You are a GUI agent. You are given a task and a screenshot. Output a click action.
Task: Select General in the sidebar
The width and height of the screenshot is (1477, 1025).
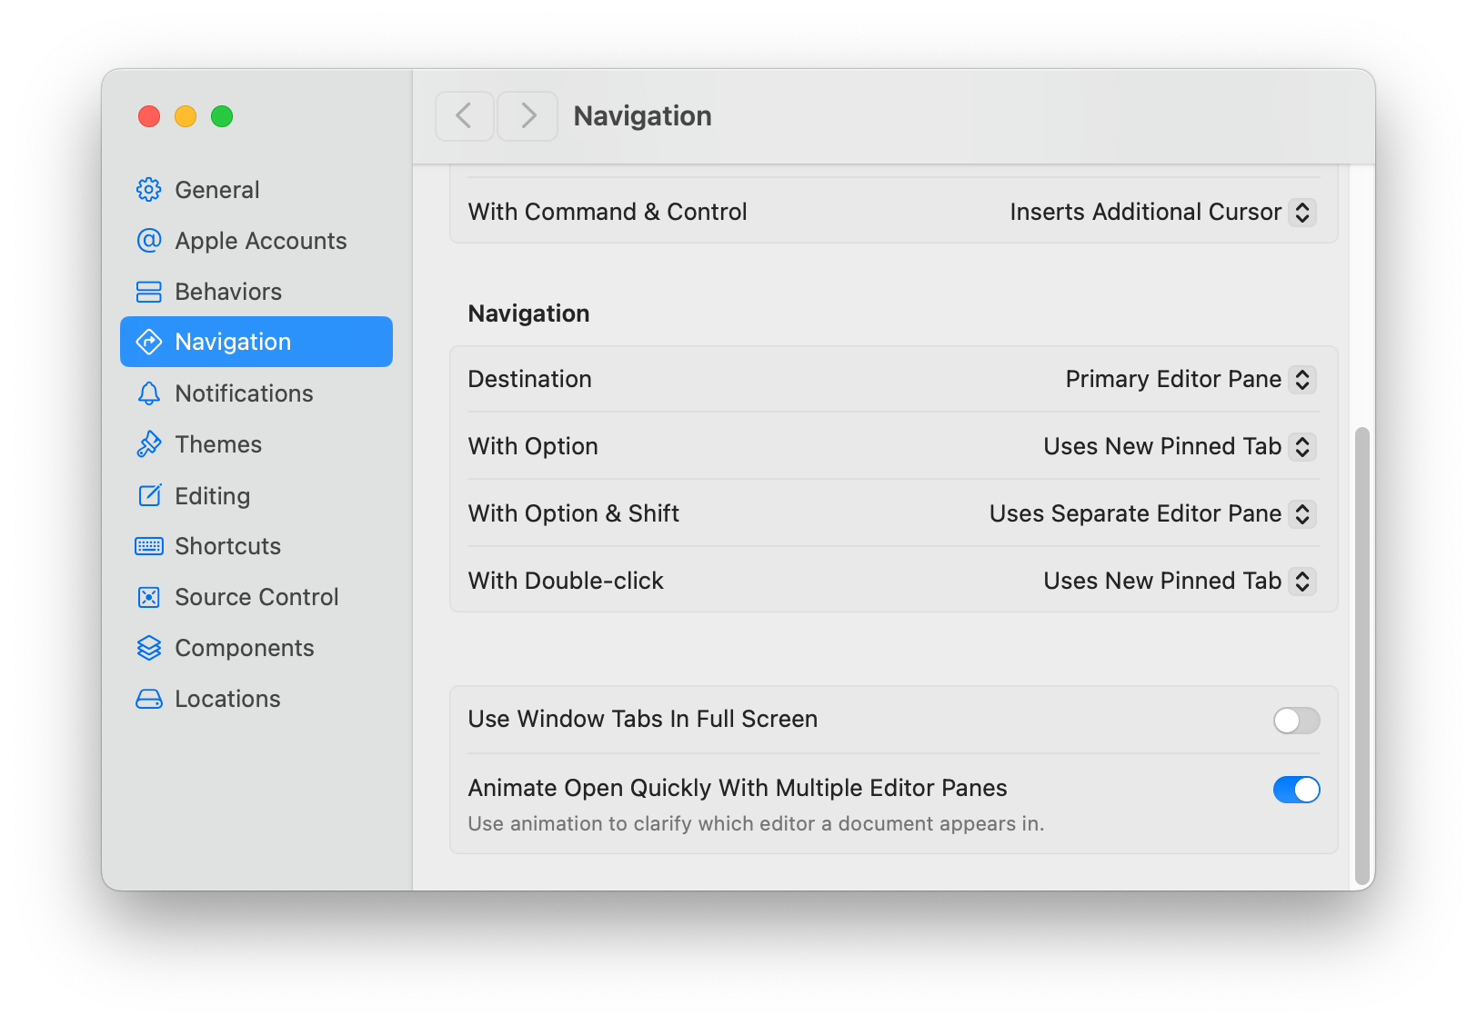256,190
